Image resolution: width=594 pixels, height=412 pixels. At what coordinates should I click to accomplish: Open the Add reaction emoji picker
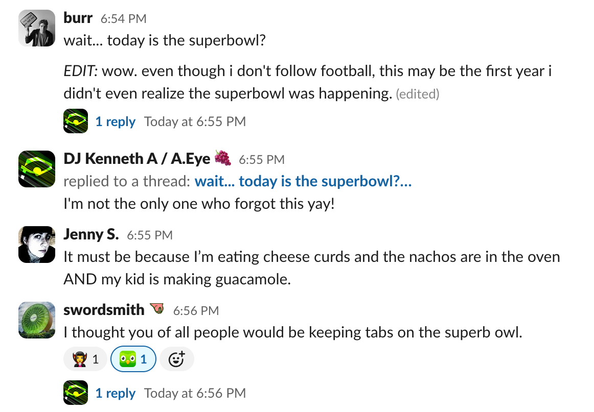176,359
